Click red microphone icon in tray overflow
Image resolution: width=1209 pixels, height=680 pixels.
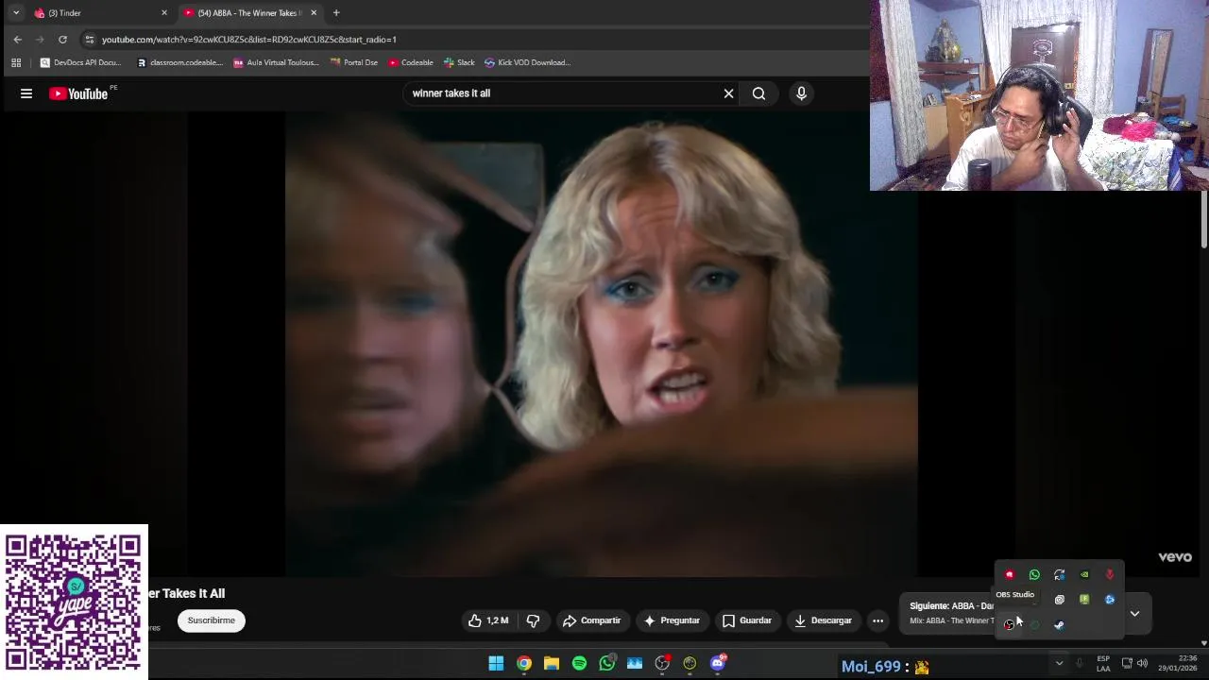click(x=1110, y=574)
